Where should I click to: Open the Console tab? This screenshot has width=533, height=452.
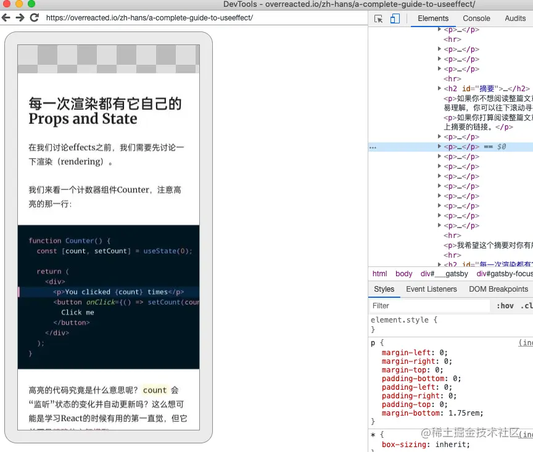(x=476, y=18)
